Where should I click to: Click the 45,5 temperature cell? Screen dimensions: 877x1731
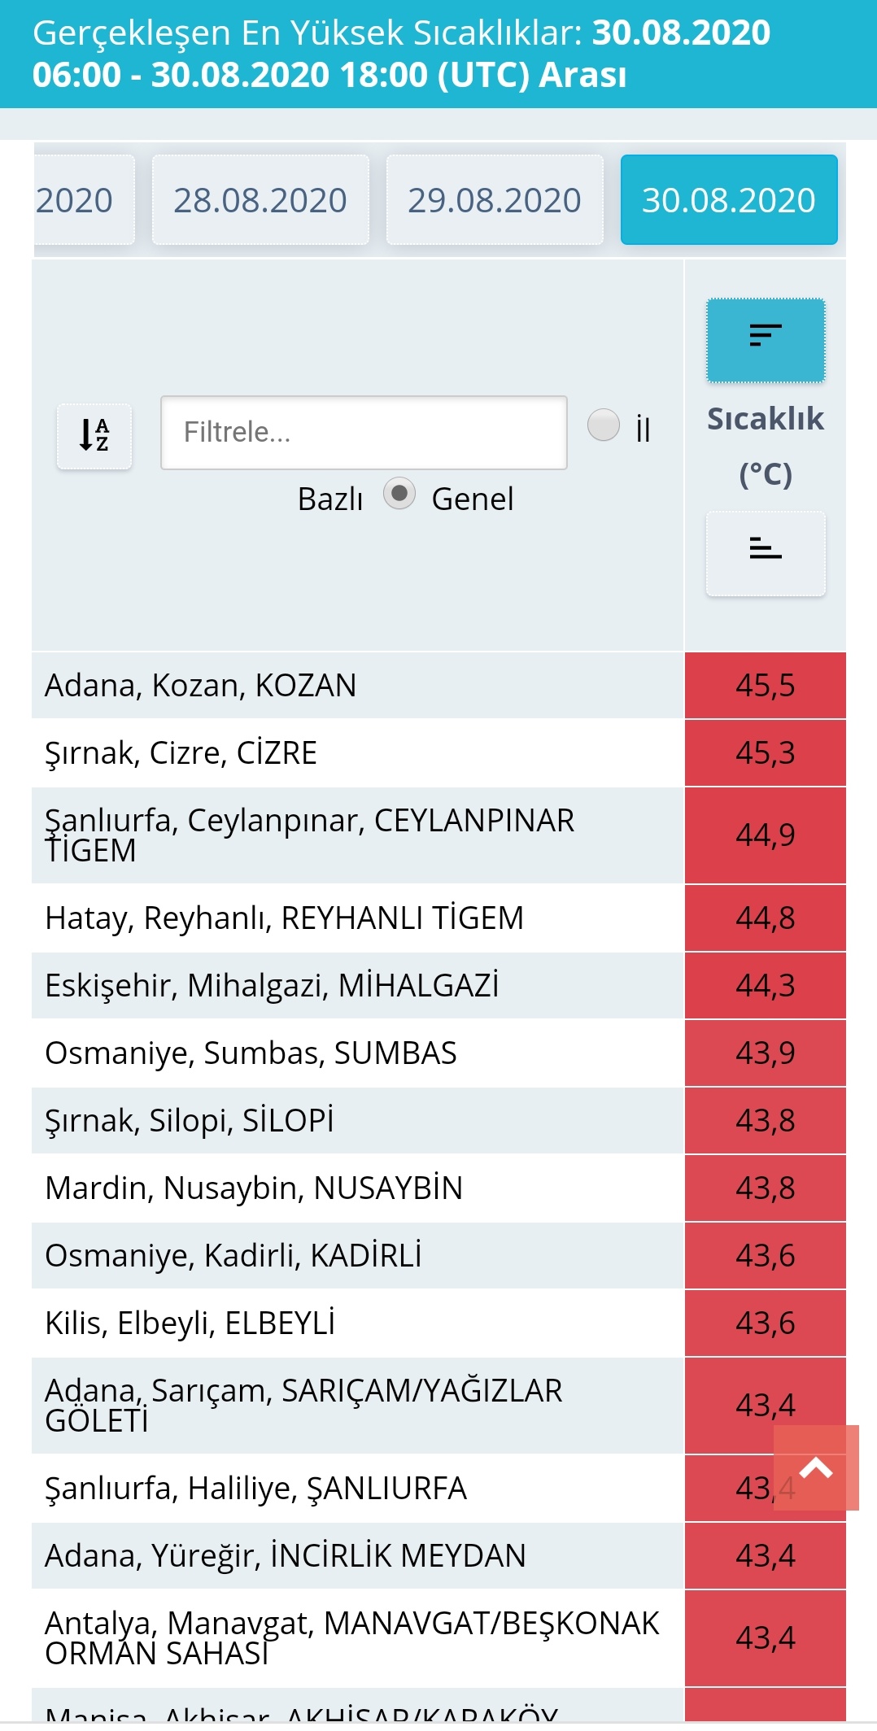[765, 685]
